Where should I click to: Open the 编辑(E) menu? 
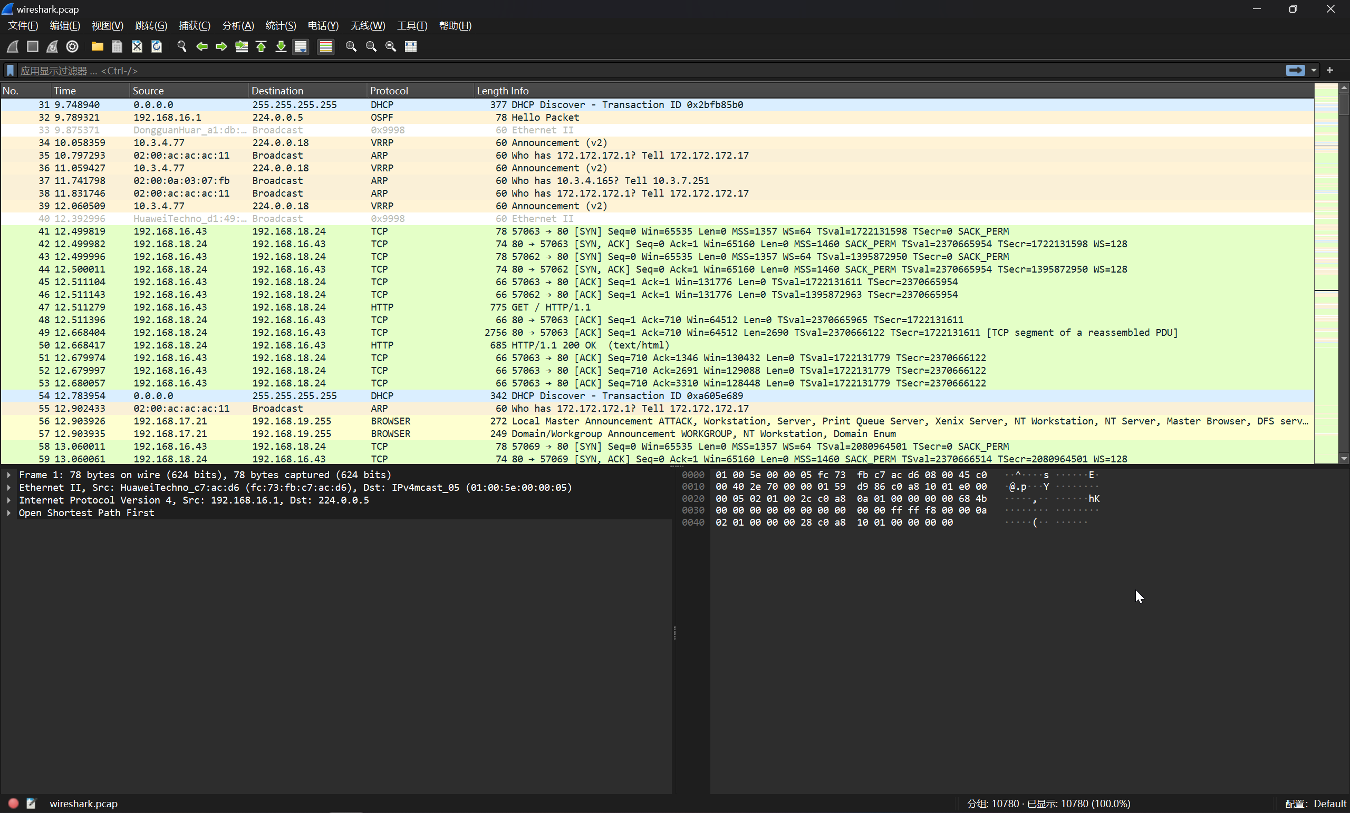(x=65, y=26)
